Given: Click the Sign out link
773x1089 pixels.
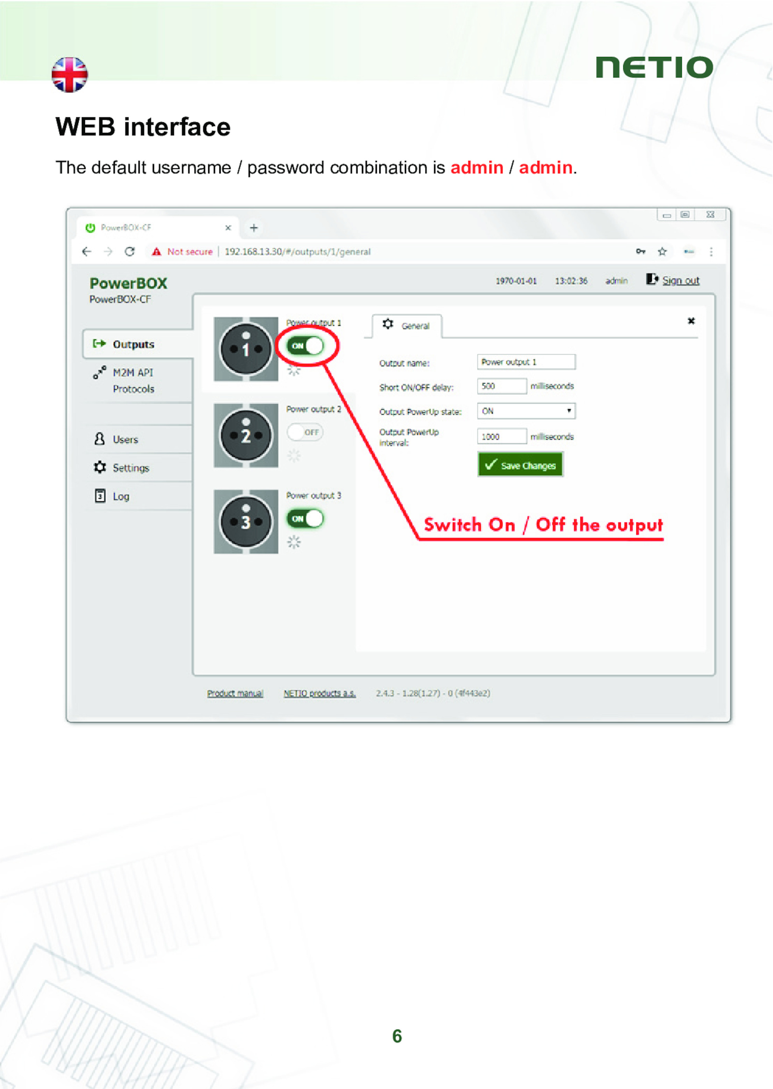Looking at the screenshot, I should click(680, 280).
